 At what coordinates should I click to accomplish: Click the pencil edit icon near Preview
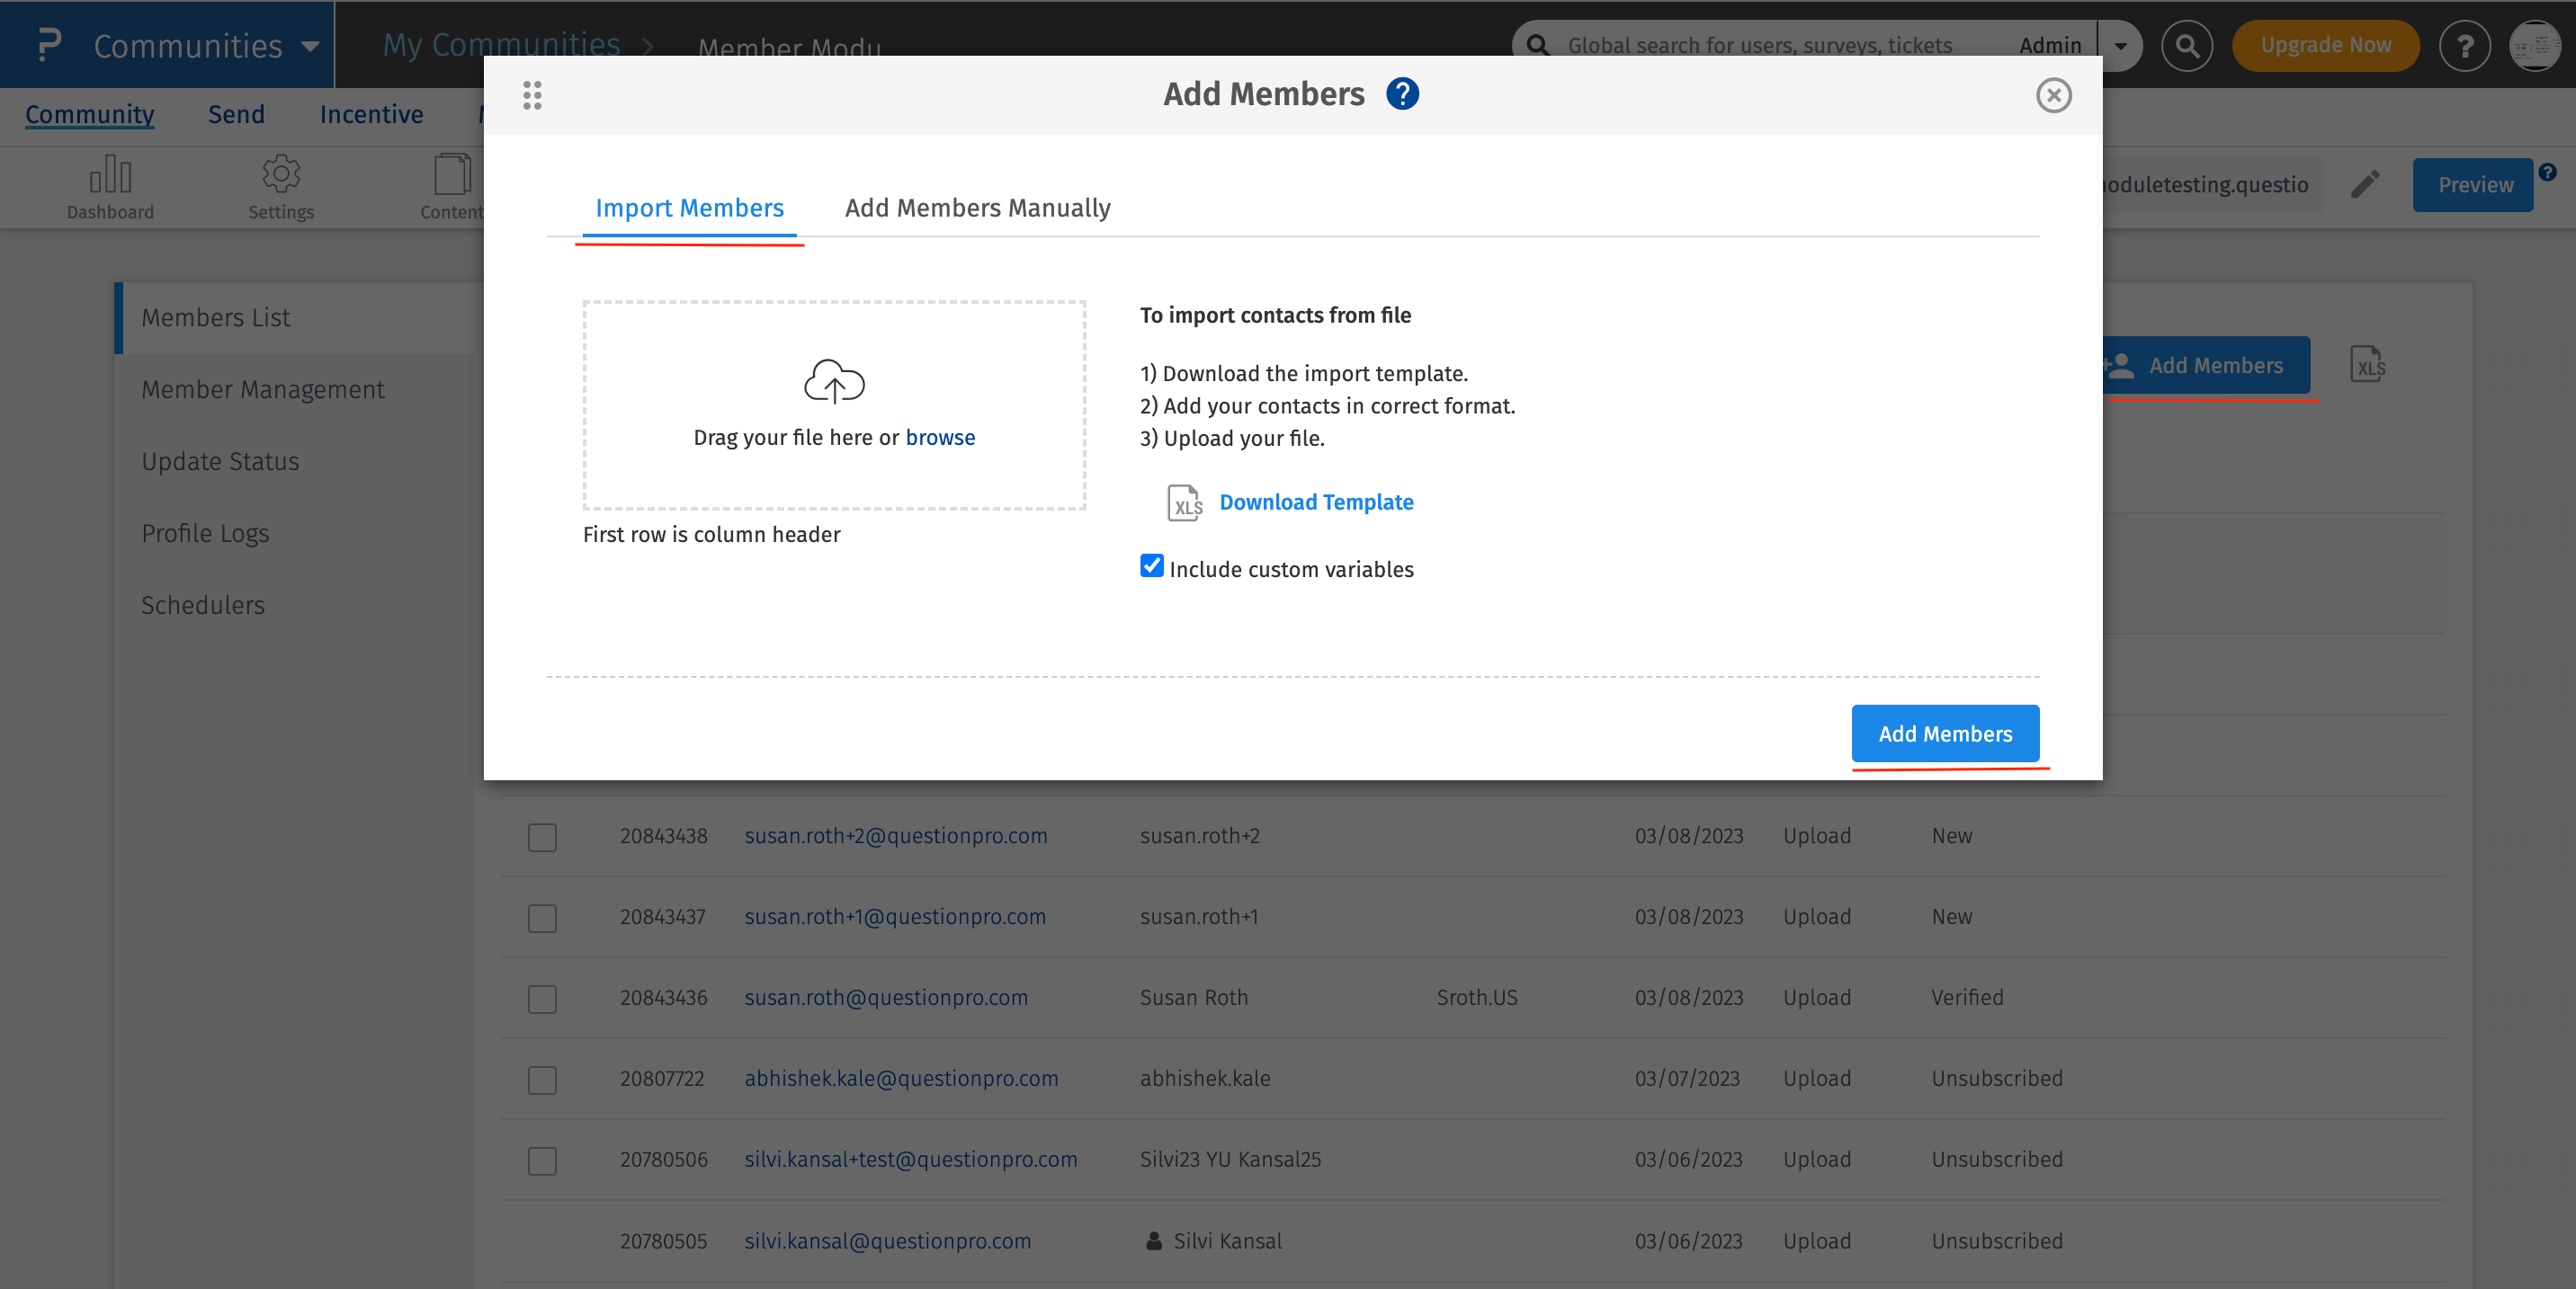[x=2365, y=185]
